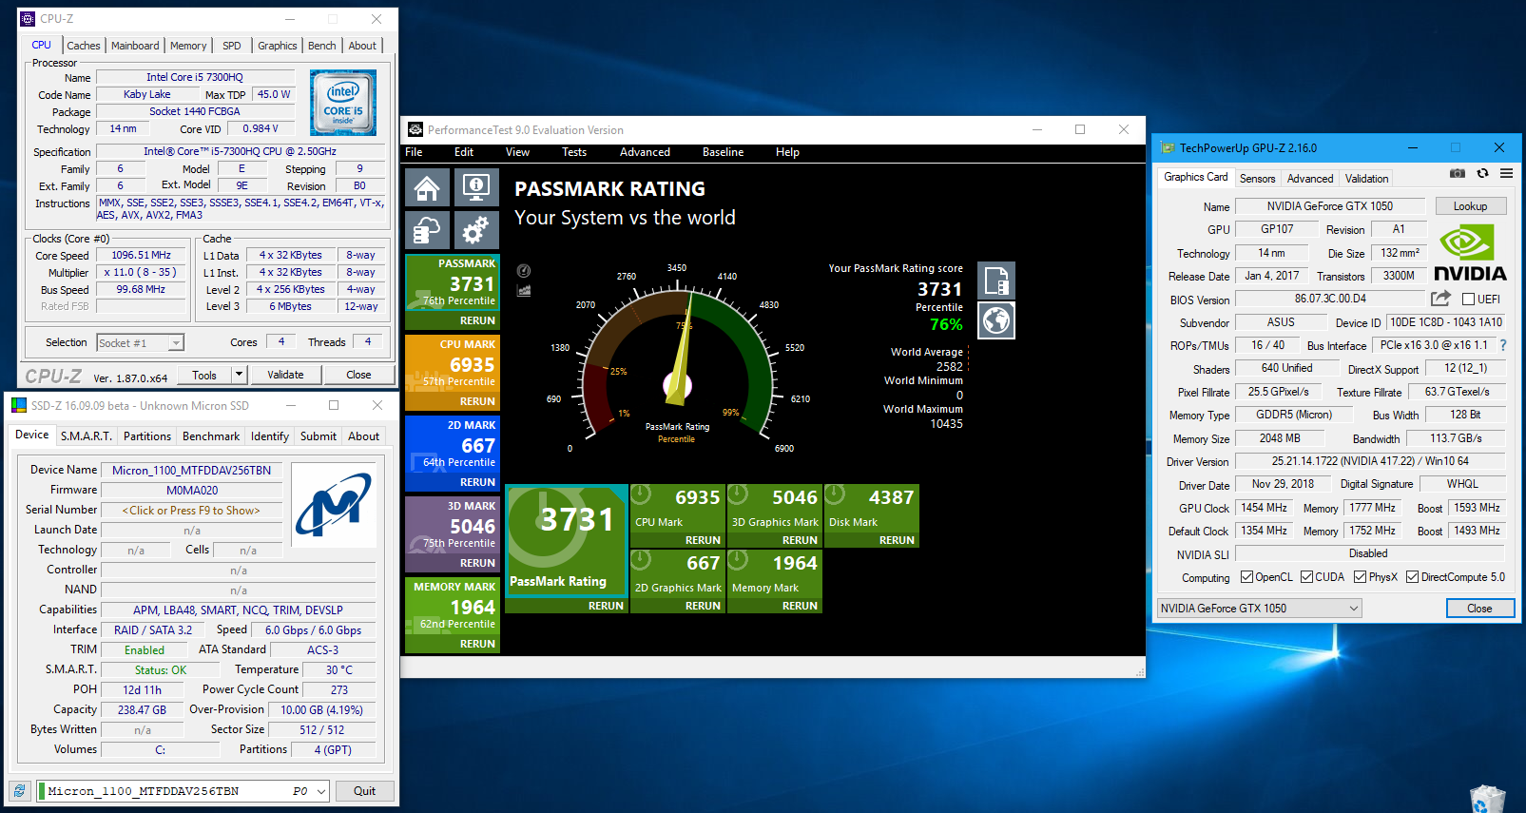Open the system information monitor icon
Viewport: 1526px width, 813px height.
pos(476,186)
